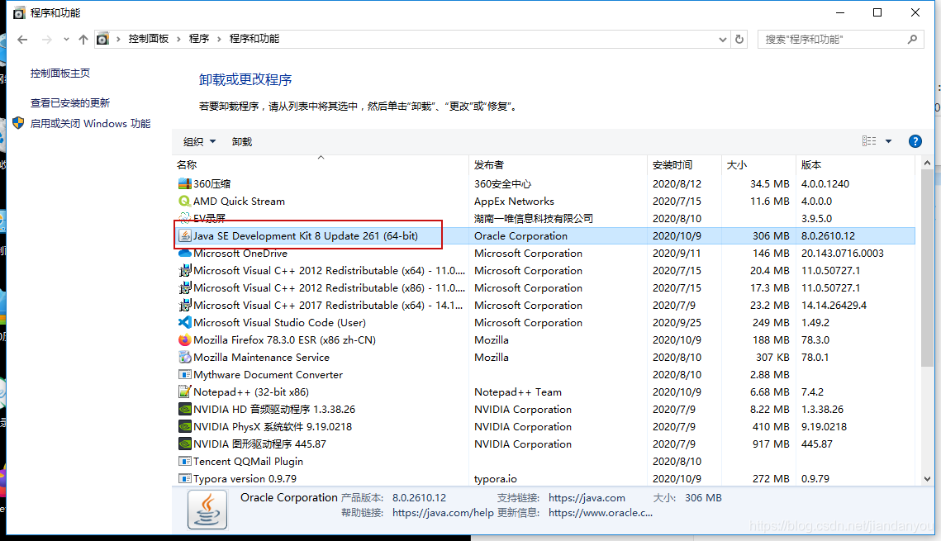Click the Notepad++ icon
The height and width of the screenshot is (541, 941).
click(x=185, y=392)
